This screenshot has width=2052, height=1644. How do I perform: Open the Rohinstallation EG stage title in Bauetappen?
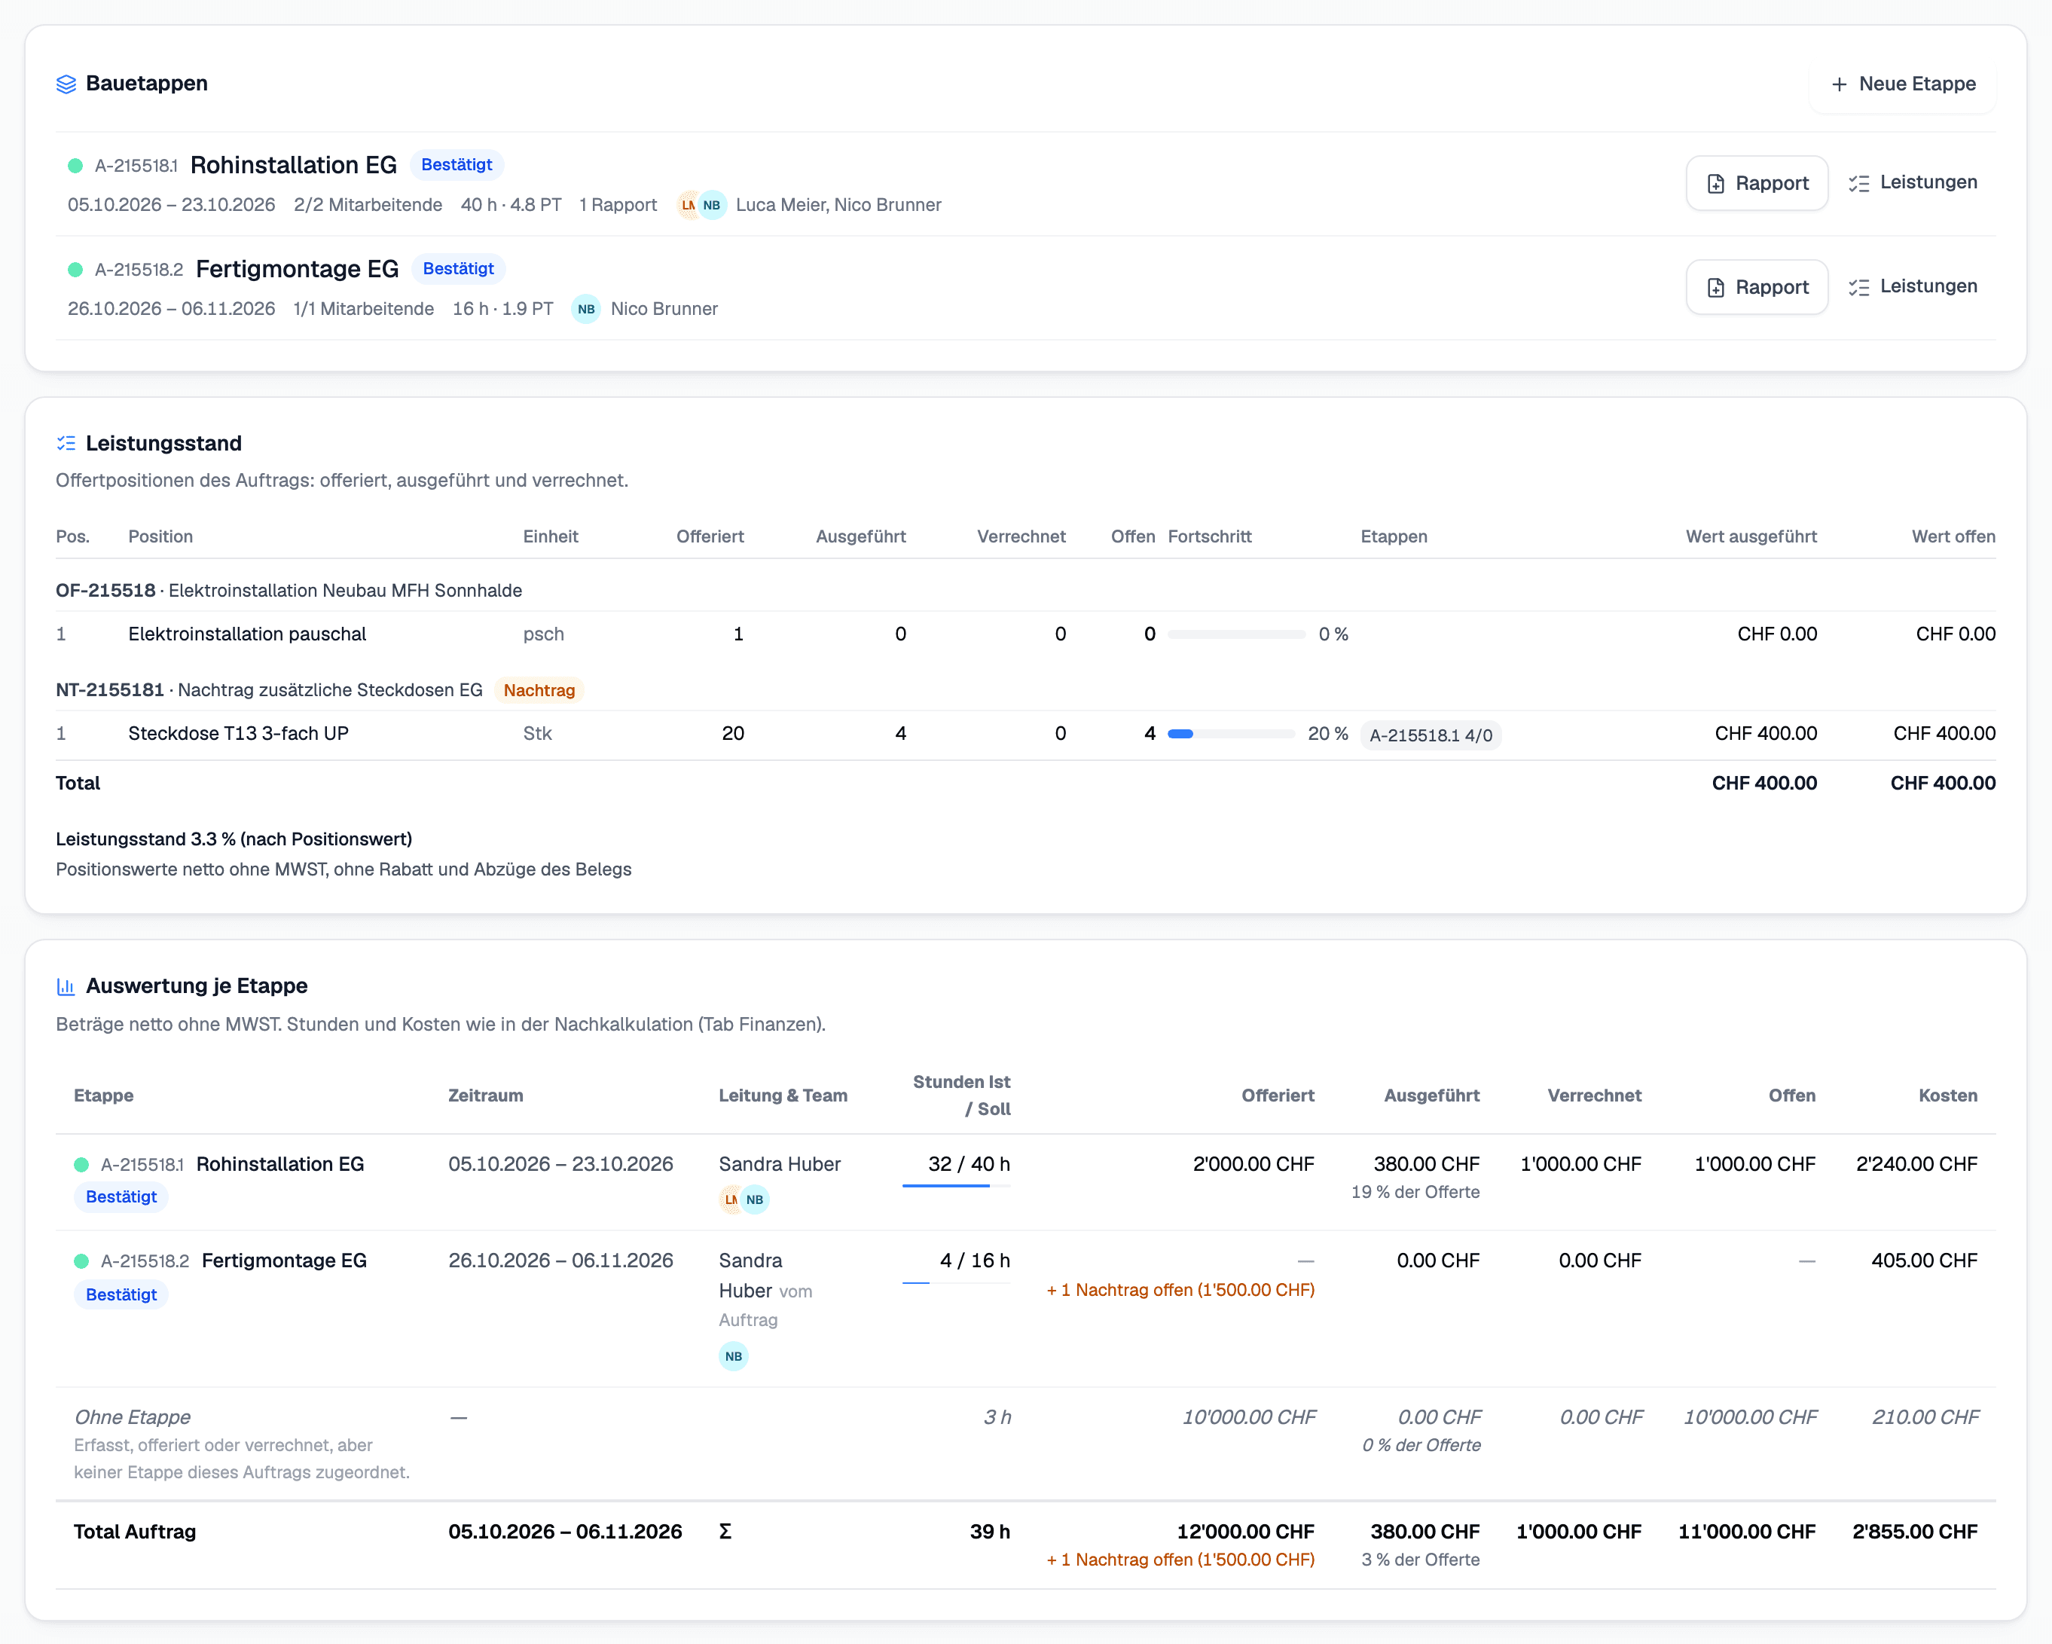point(293,166)
